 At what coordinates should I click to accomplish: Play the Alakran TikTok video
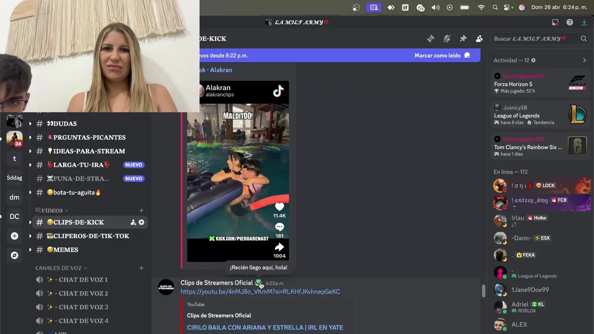coord(238,172)
